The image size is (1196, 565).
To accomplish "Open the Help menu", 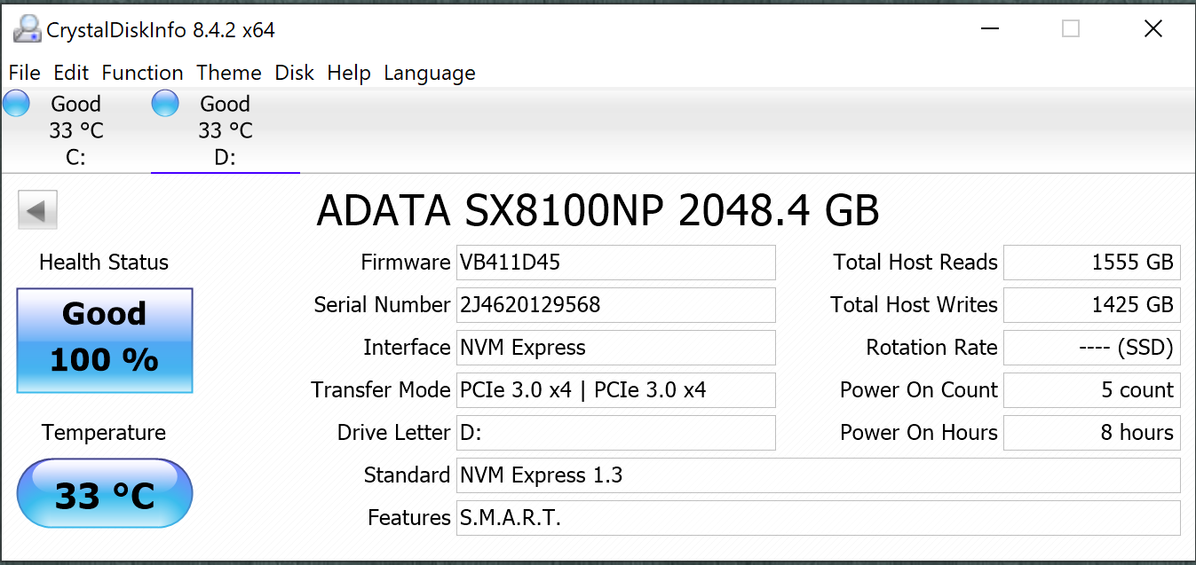I will tap(349, 73).
